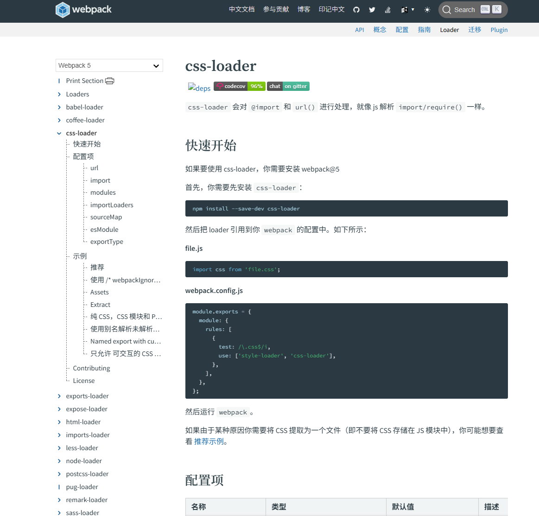Open the 推荐 example entry
The height and width of the screenshot is (516, 539).
pyautogui.click(x=97, y=268)
